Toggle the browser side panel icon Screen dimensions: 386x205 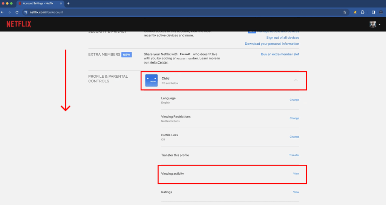[374, 12]
